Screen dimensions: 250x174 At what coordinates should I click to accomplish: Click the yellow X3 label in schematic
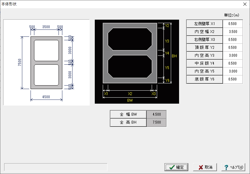pos(154,94)
